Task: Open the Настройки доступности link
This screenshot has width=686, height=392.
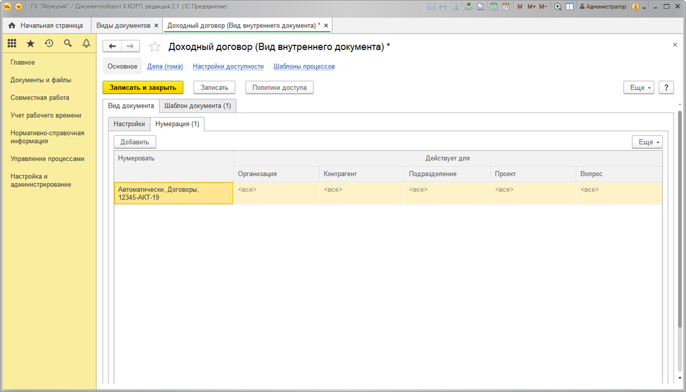Action: [228, 66]
